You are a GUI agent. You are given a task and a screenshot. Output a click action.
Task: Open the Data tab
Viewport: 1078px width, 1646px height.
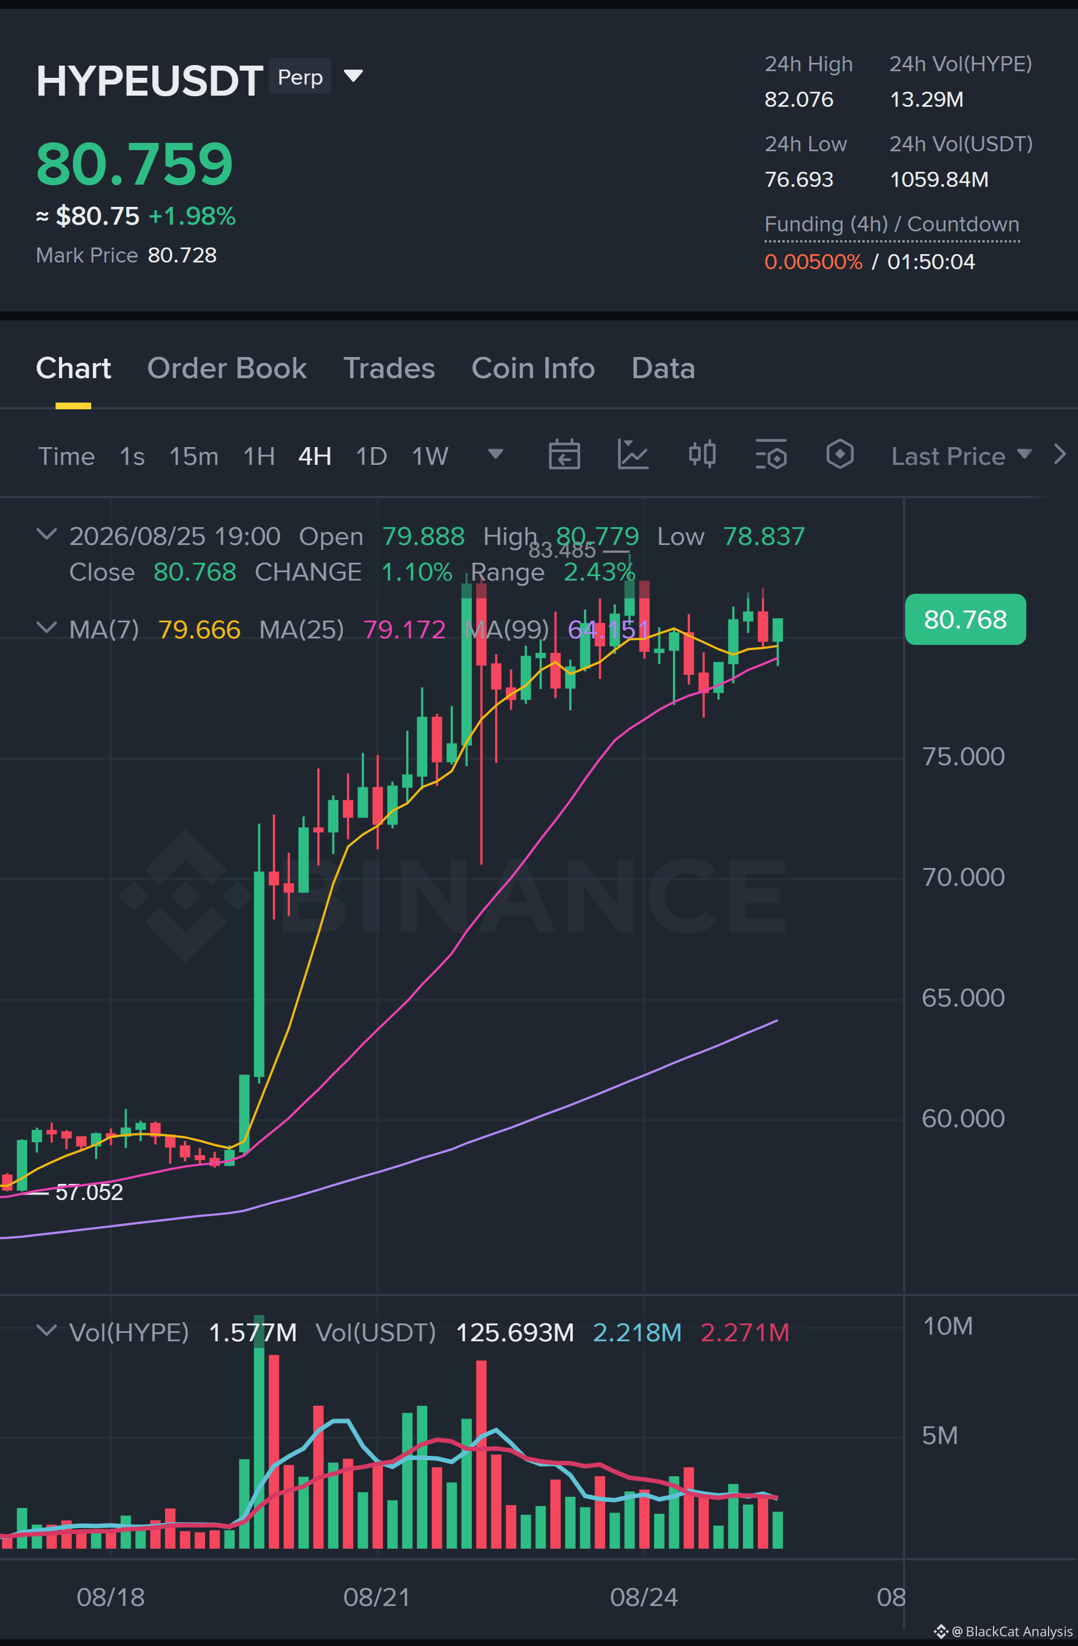(663, 368)
